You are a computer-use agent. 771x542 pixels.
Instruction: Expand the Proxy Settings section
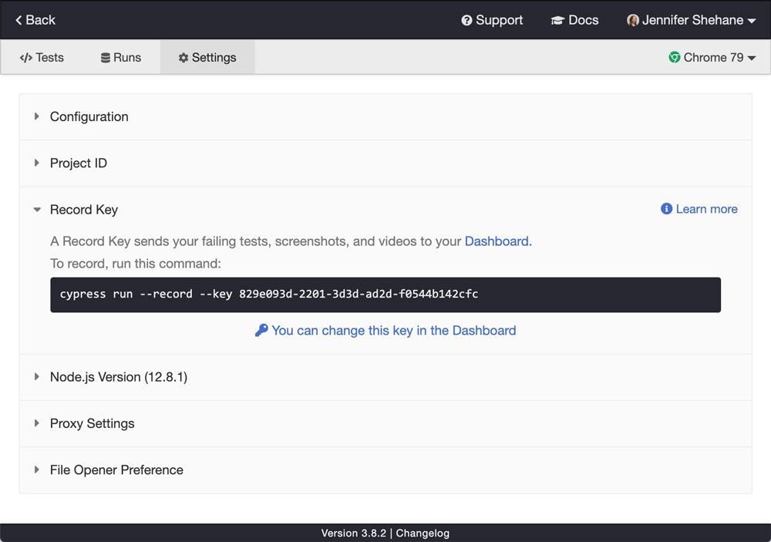pyautogui.click(x=92, y=423)
